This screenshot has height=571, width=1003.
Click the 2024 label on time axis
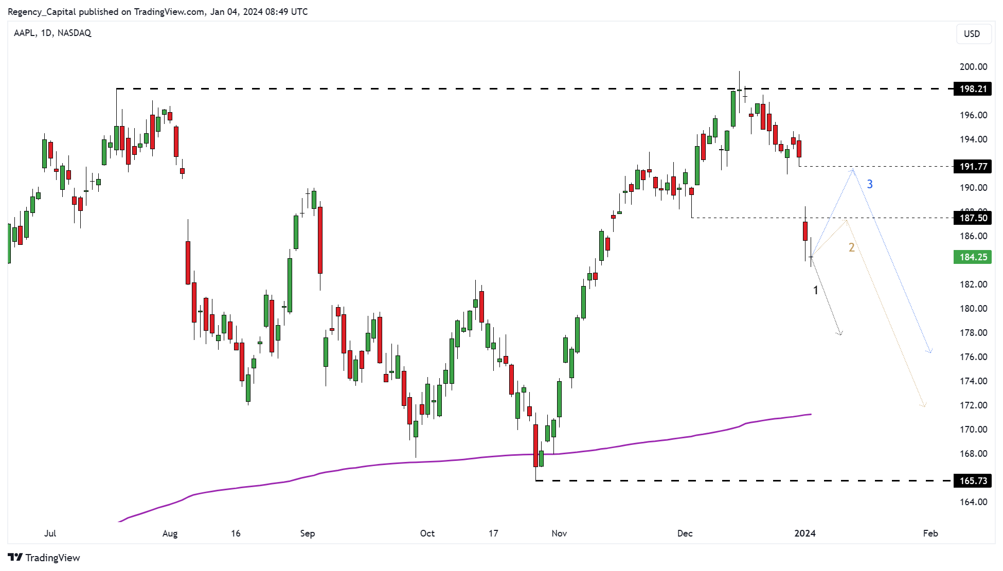tap(805, 533)
